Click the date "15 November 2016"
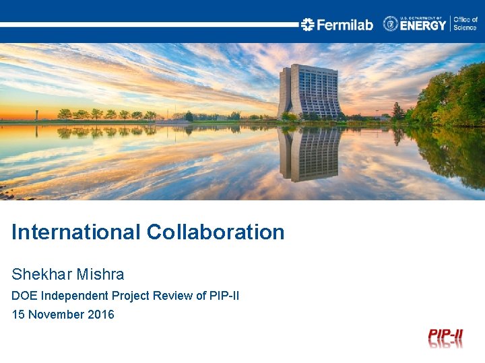Viewport: 485px width, 363px height. click(63, 315)
